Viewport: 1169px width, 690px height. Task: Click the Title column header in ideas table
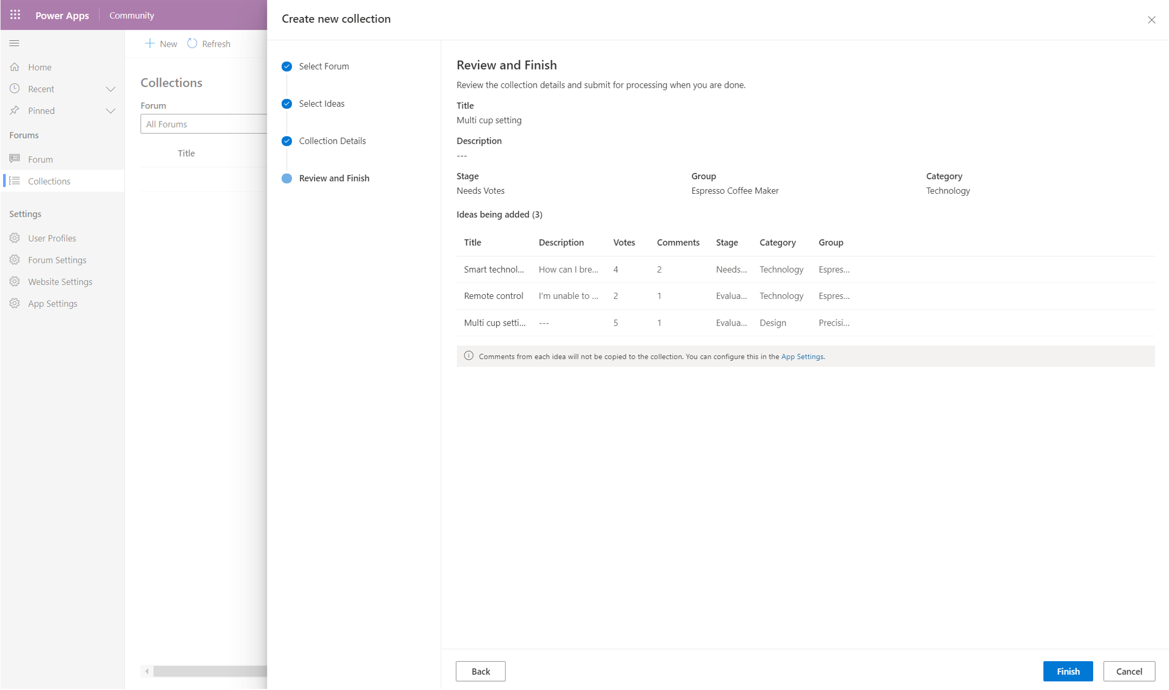(473, 242)
